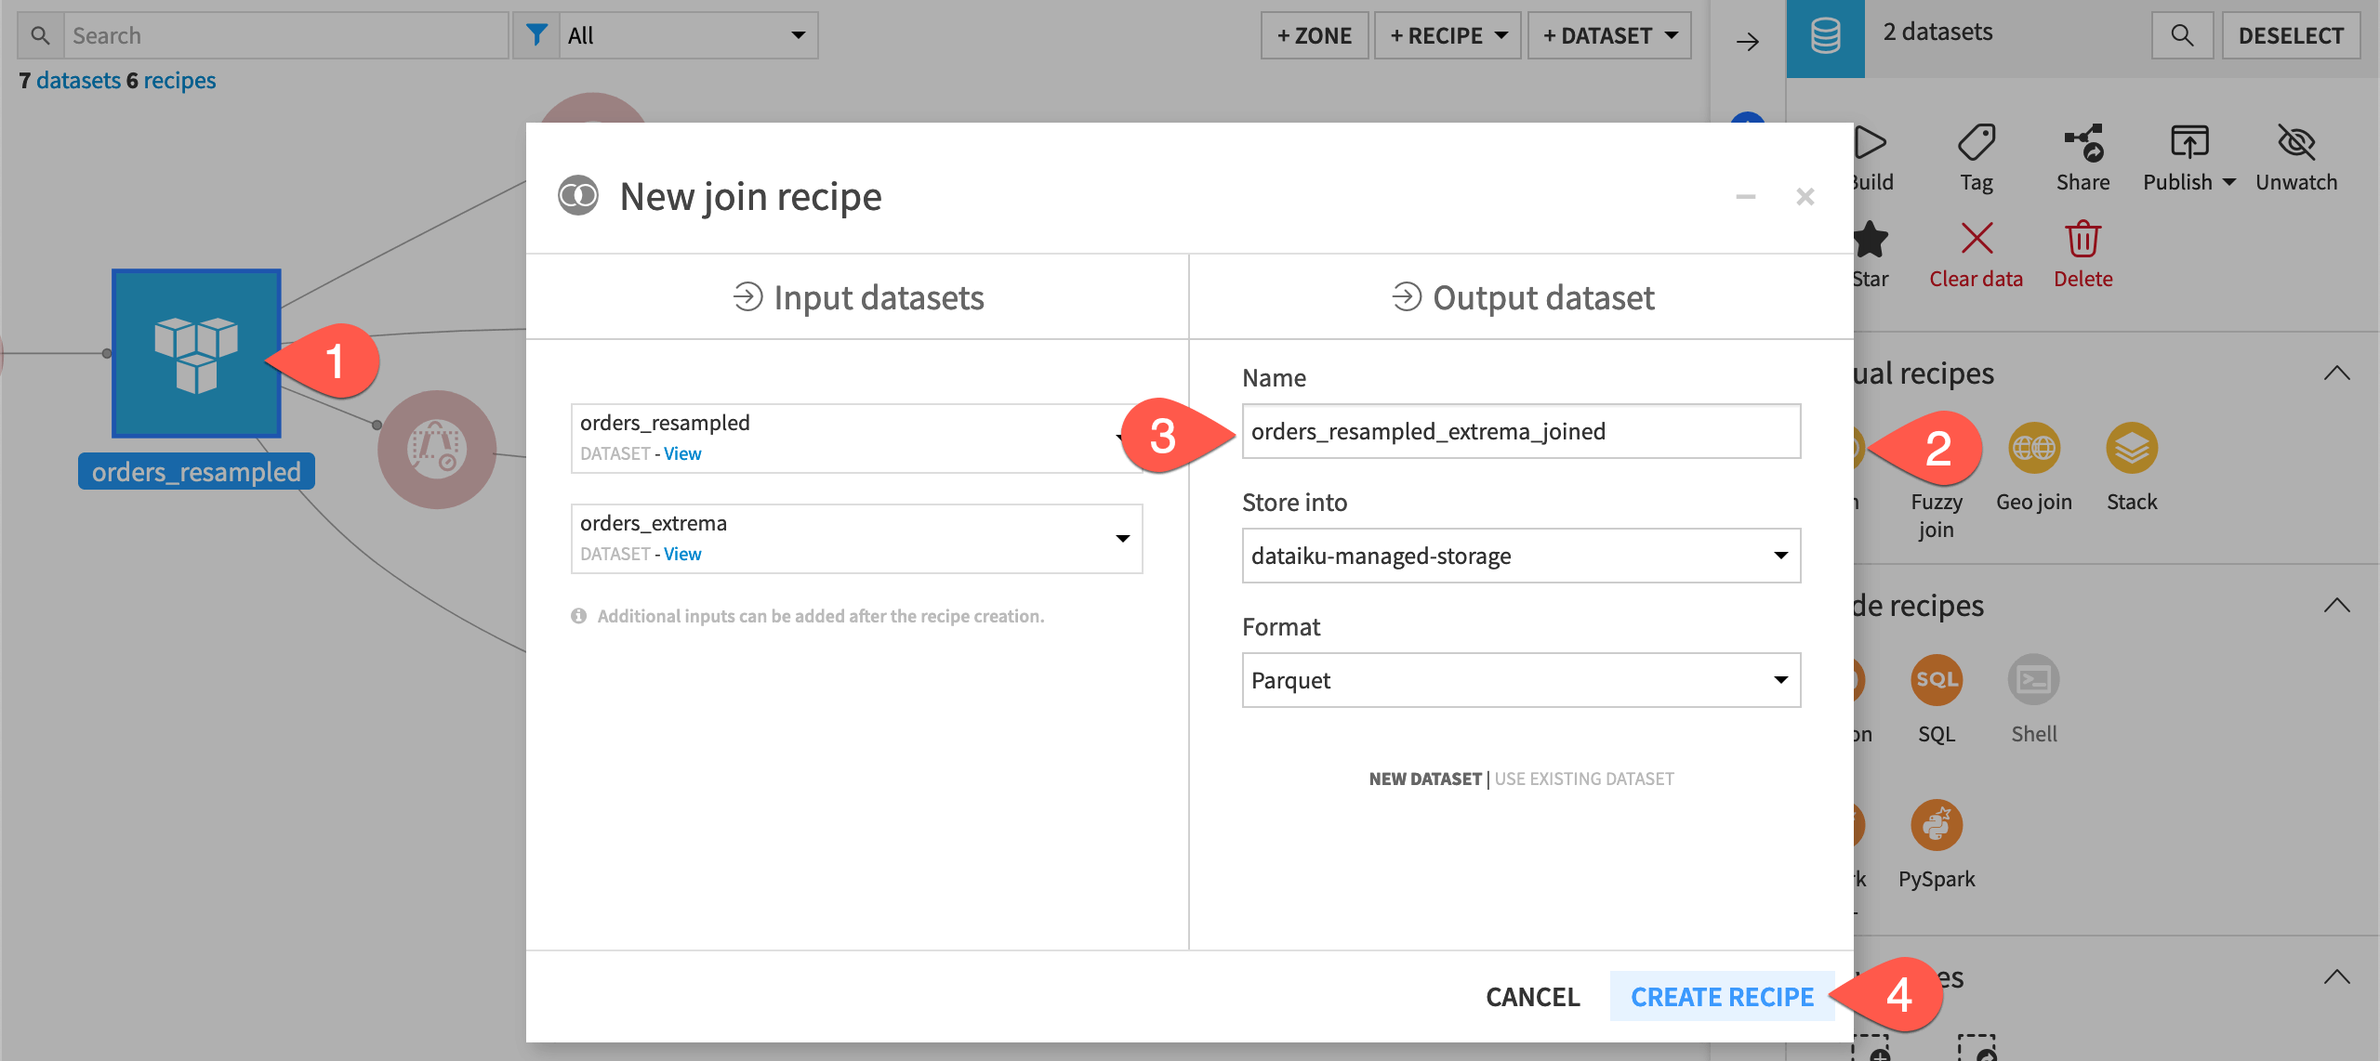Viewport: 2380px width, 1061px height.
Task: Select the Stack recipe icon
Action: point(2132,449)
